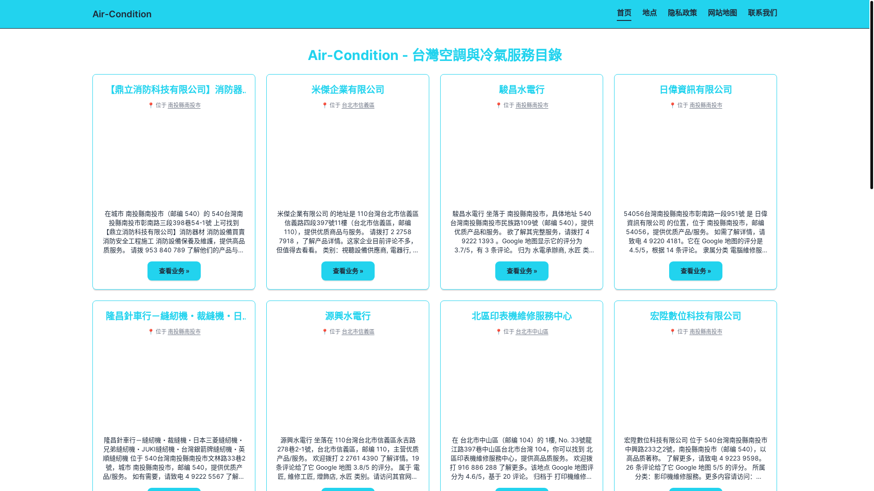Open the 隐私政策 page from navigation
The height and width of the screenshot is (491, 874).
pyautogui.click(x=682, y=13)
